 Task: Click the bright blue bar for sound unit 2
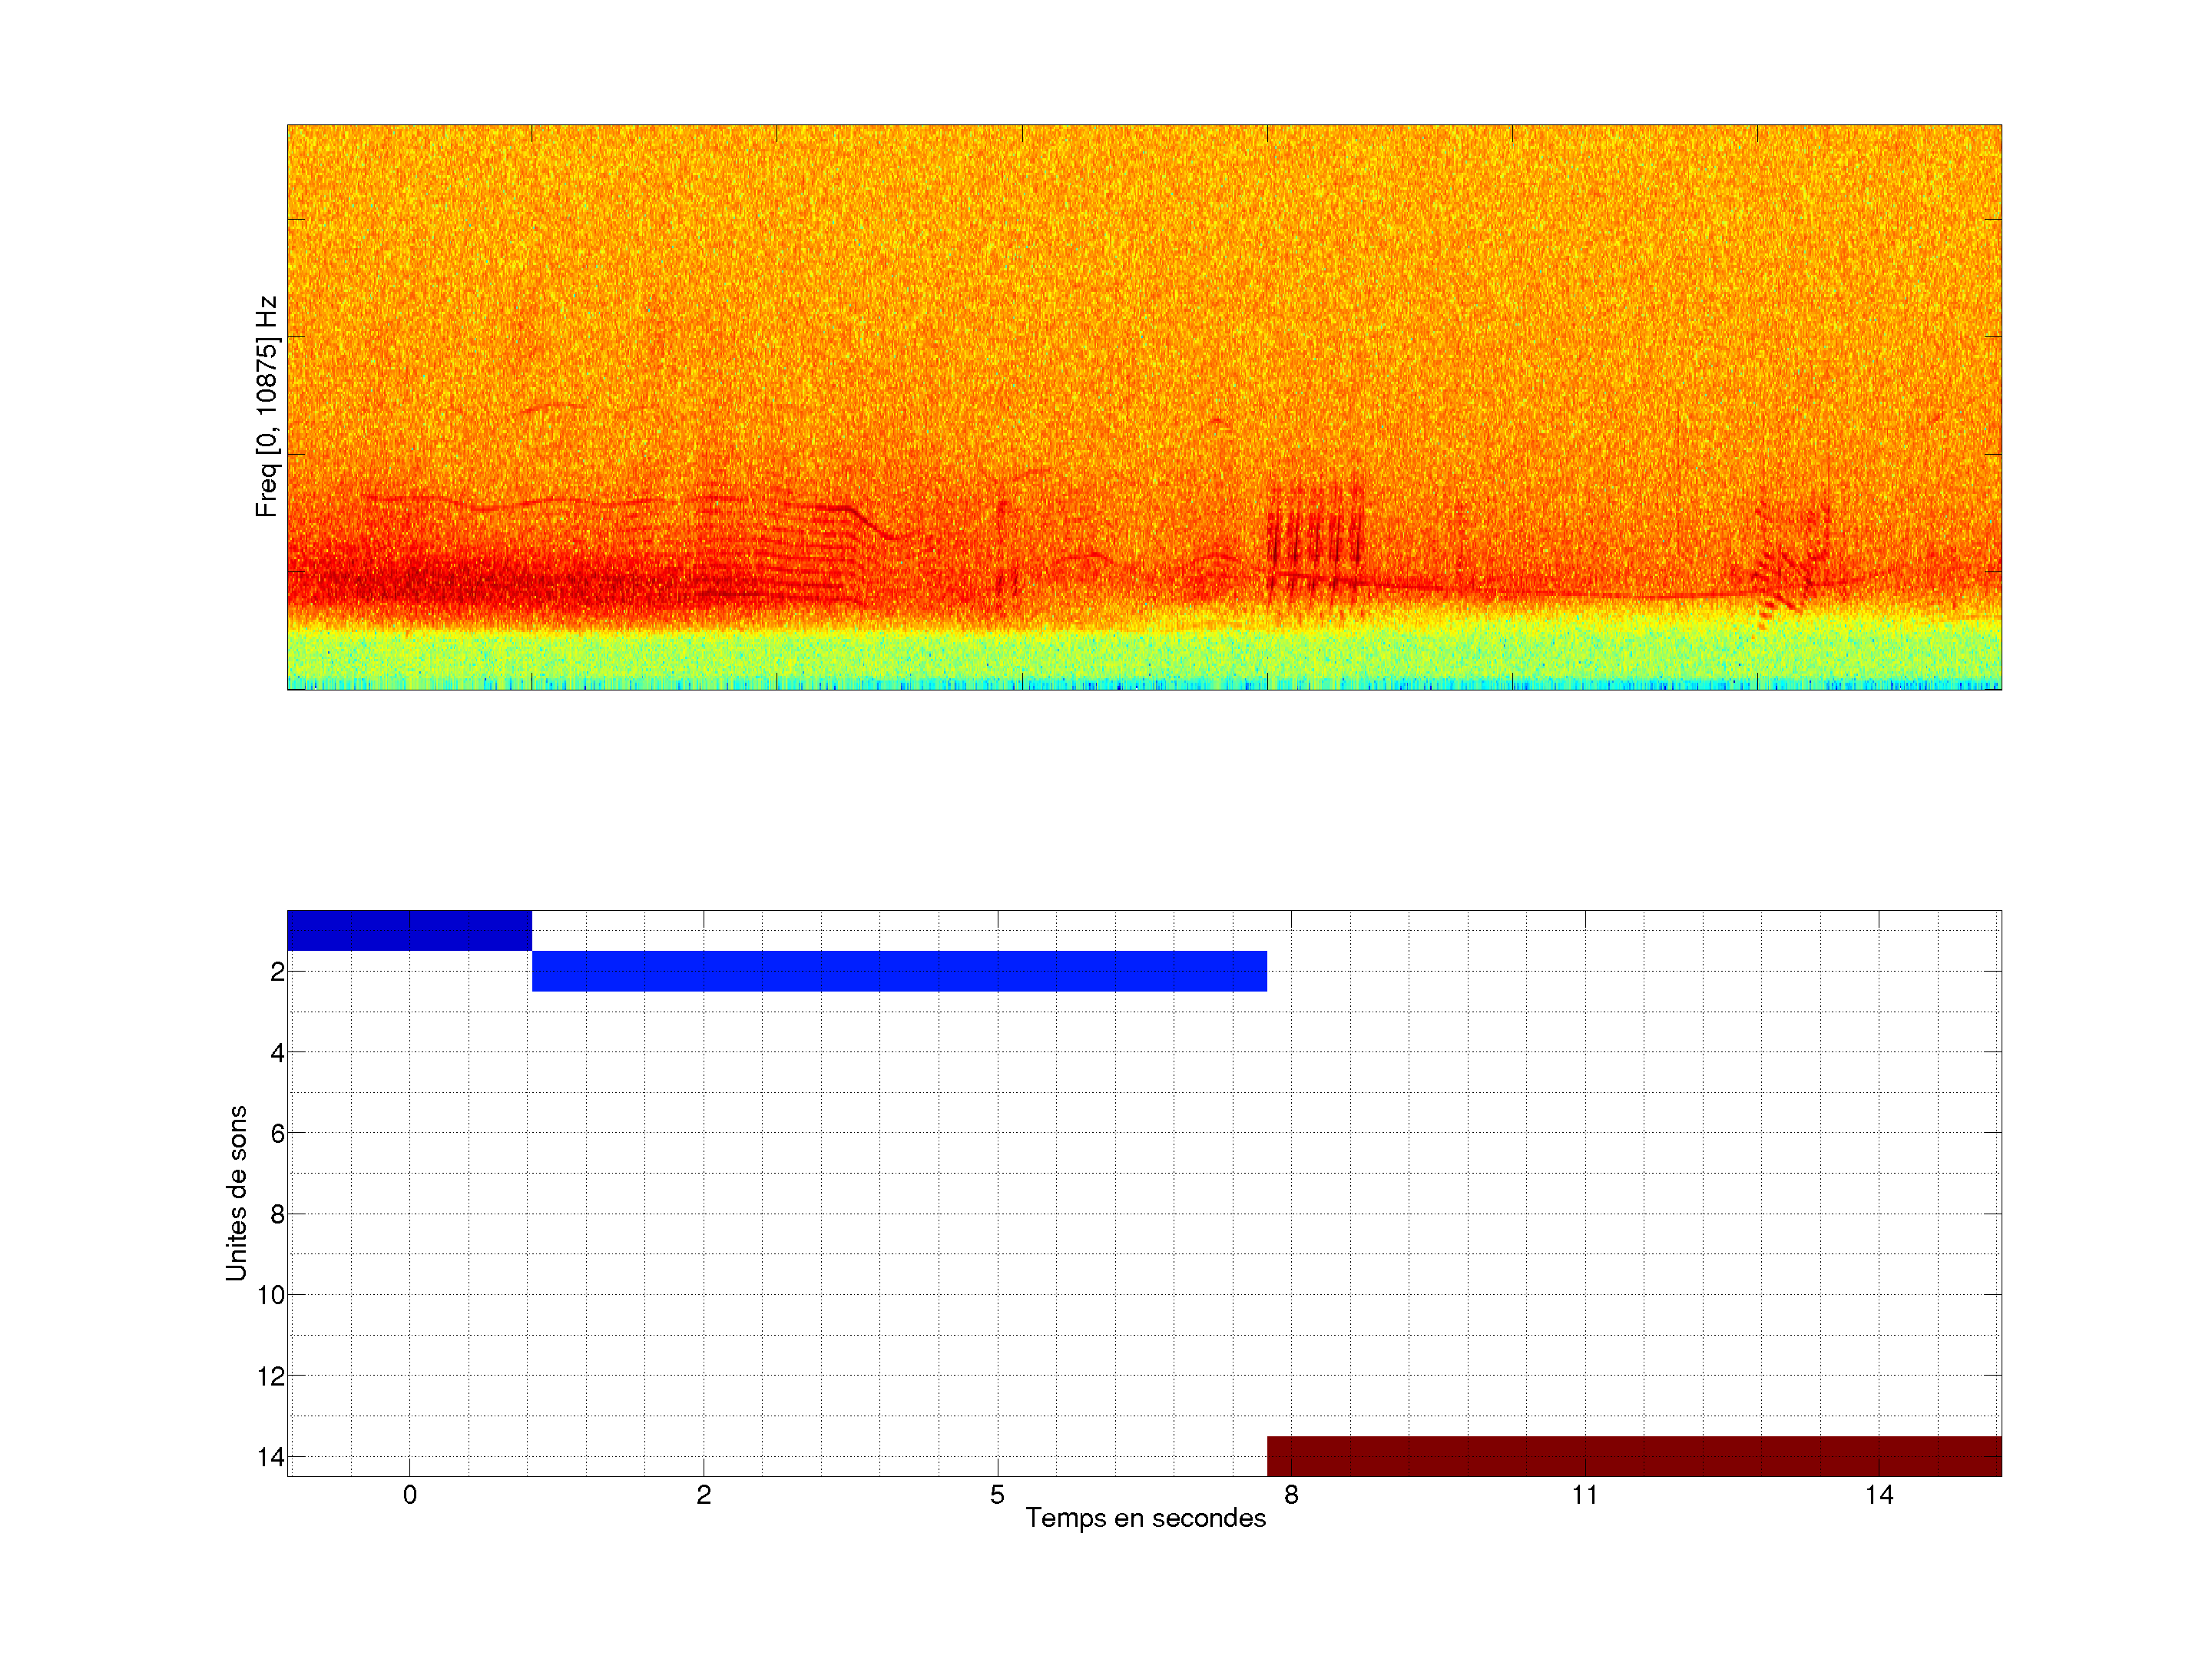point(899,971)
